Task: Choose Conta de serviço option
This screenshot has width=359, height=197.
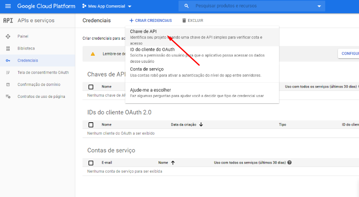Action: (202, 72)
